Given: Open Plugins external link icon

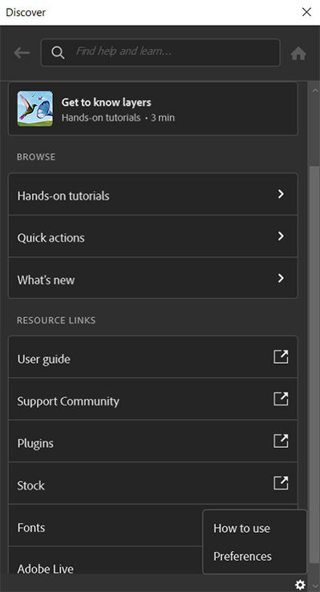Looking at the screenshot, I should coord(281,441).
